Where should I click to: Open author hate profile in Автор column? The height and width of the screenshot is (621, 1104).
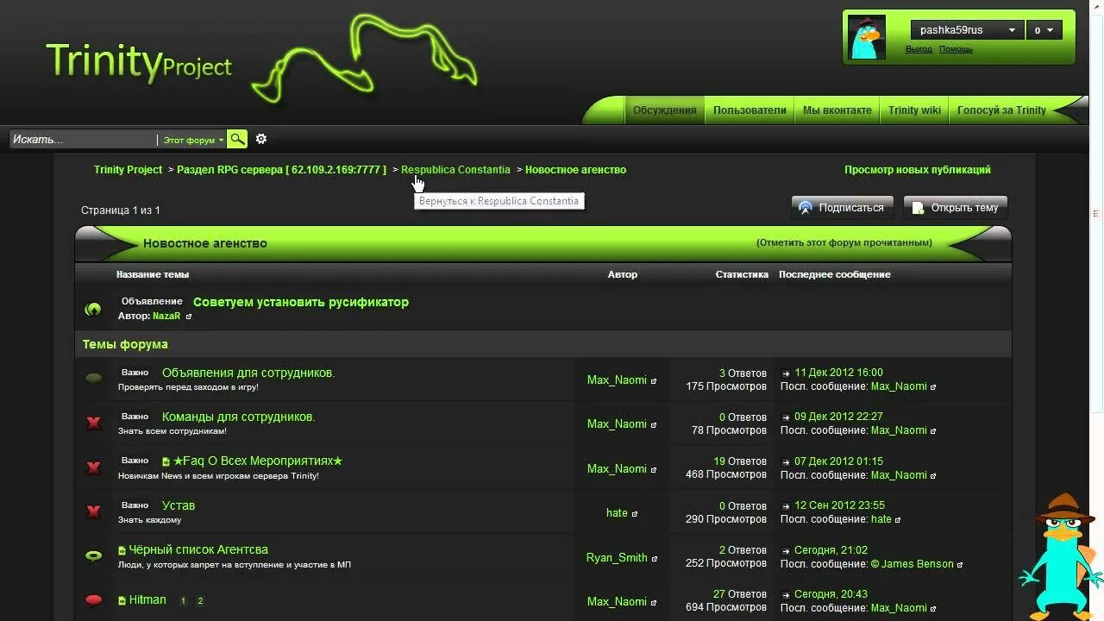(x=617, y=513)
